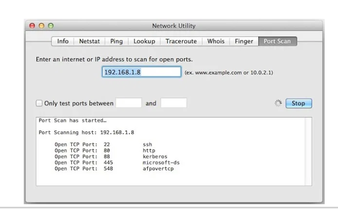The height and width of the screenshot is (209, 338).
Task: Click the microsoft-ds port 445 result line
Action: 115,162
